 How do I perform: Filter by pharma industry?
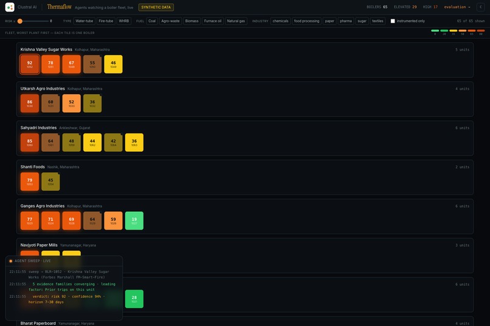[x=346, y=21]
